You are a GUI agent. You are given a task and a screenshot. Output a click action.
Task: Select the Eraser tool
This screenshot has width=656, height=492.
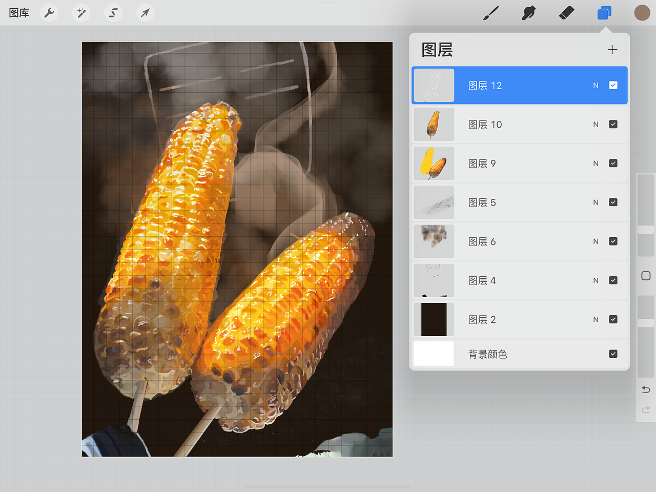566,13
